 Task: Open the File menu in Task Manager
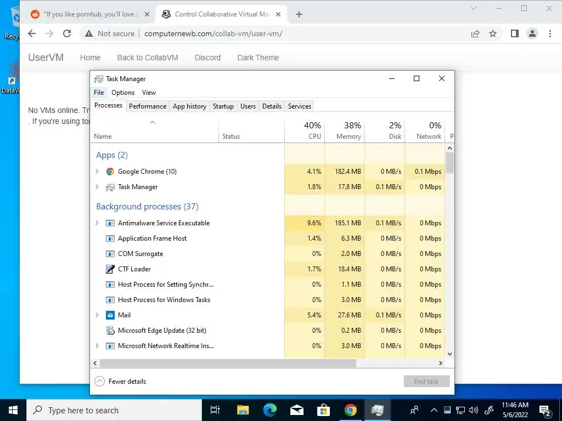click(x=99, y=92)
